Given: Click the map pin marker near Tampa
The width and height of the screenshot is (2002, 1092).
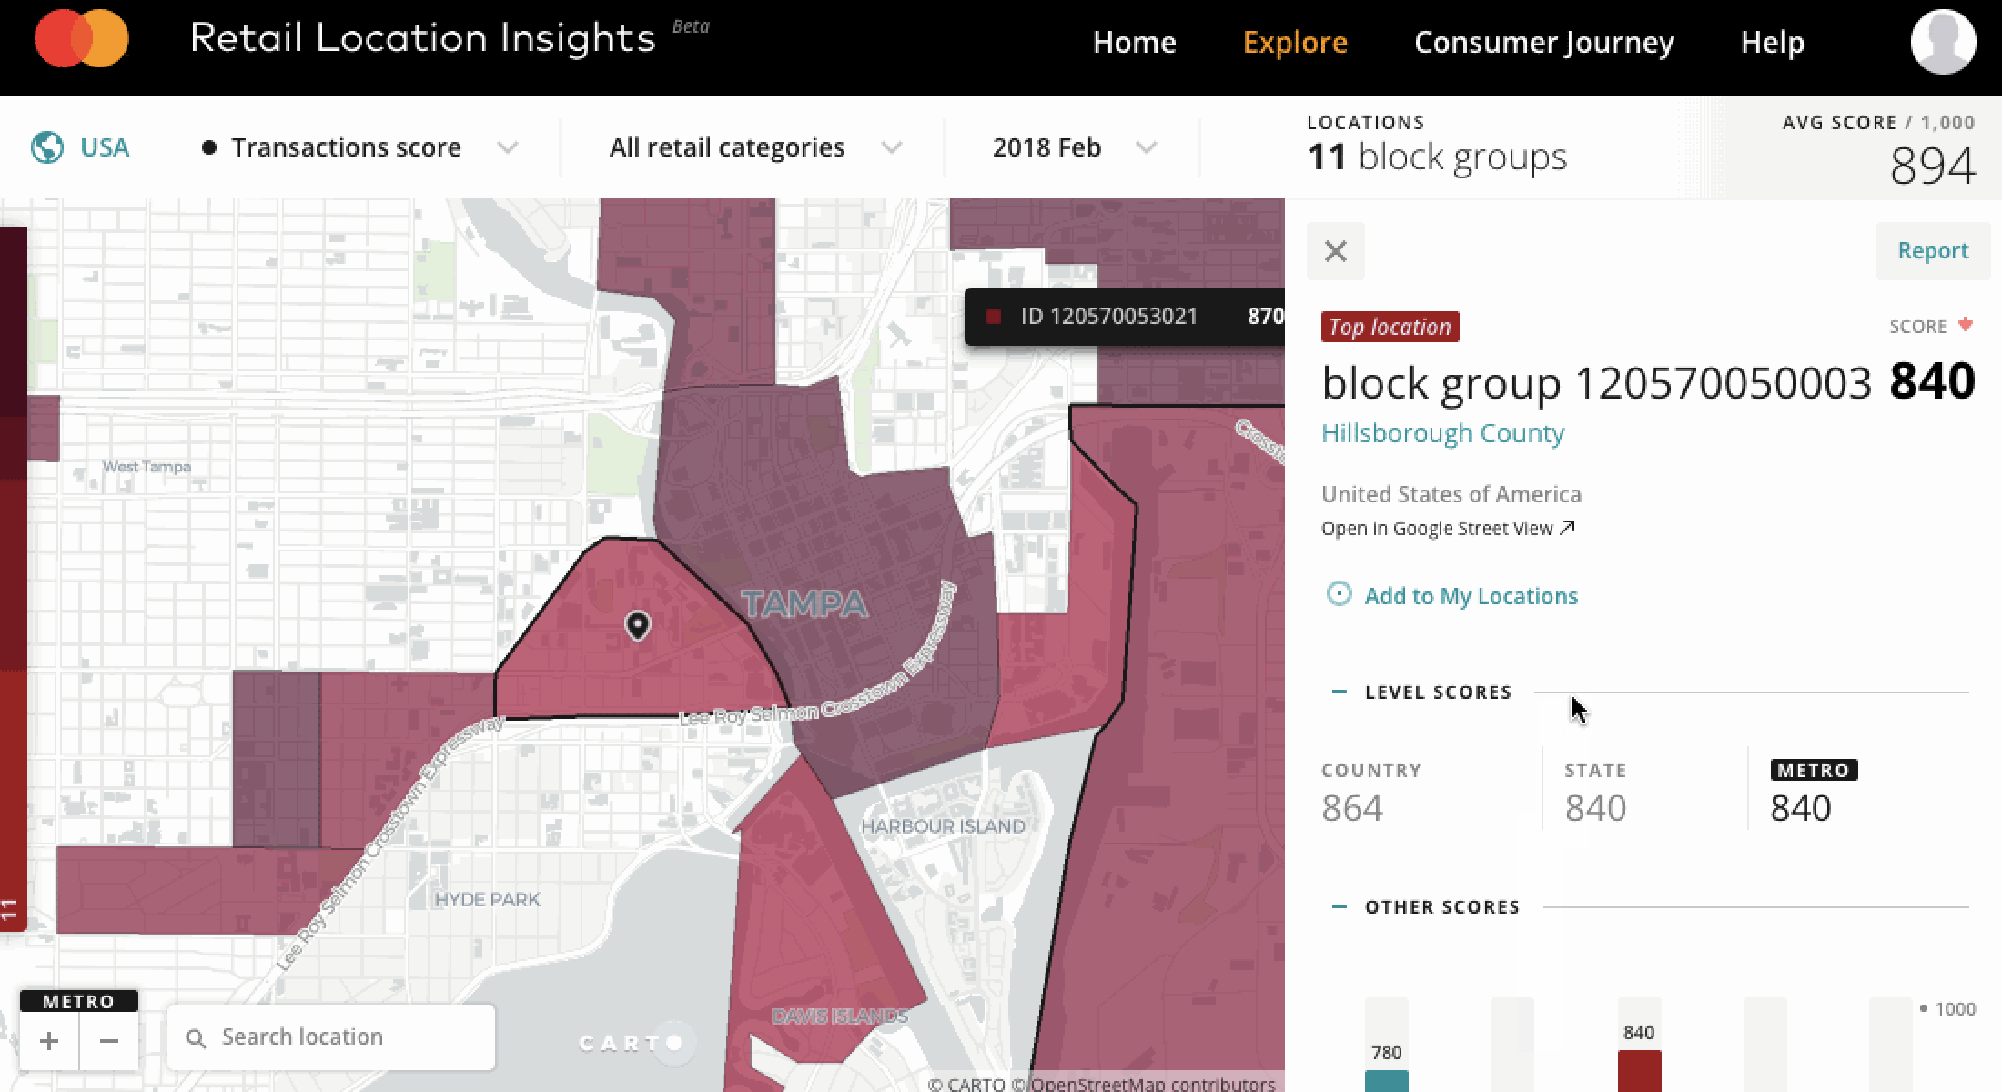Looking at the screenshot, I should pyautogui.click(x=636, y=624).
